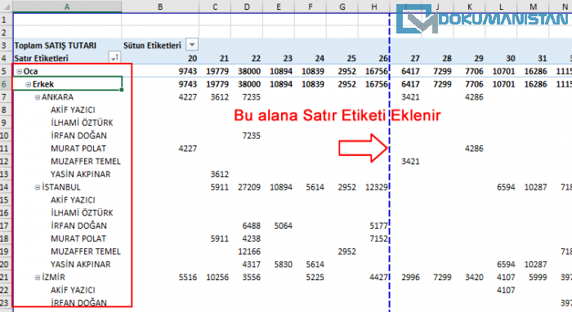
Task: Select column K header
Action: [x=470, y=7]
